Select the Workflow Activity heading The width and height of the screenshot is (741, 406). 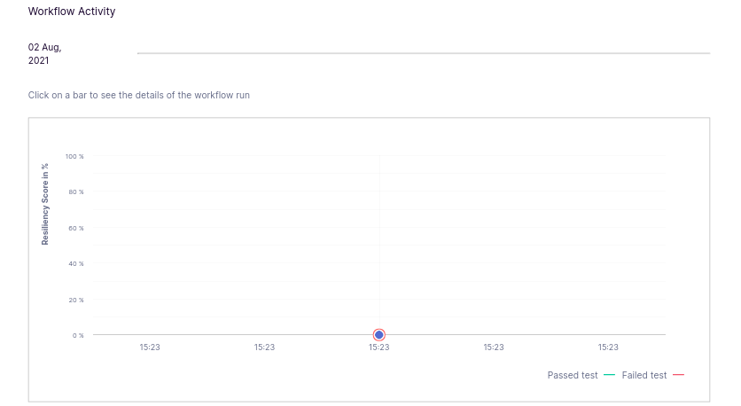72,12
